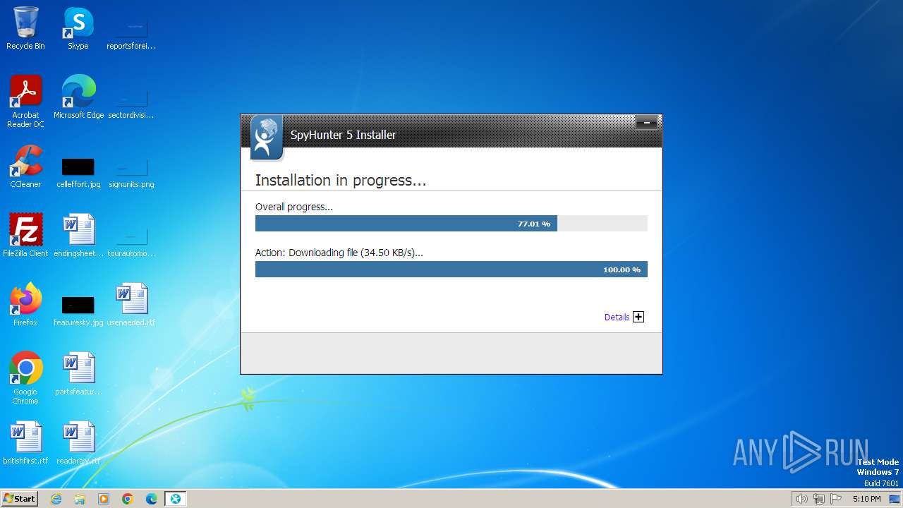Screen dimensions: 903x508
Task: Select the 'Action: Downloading file' status text
Action: [x=339, y=253]
